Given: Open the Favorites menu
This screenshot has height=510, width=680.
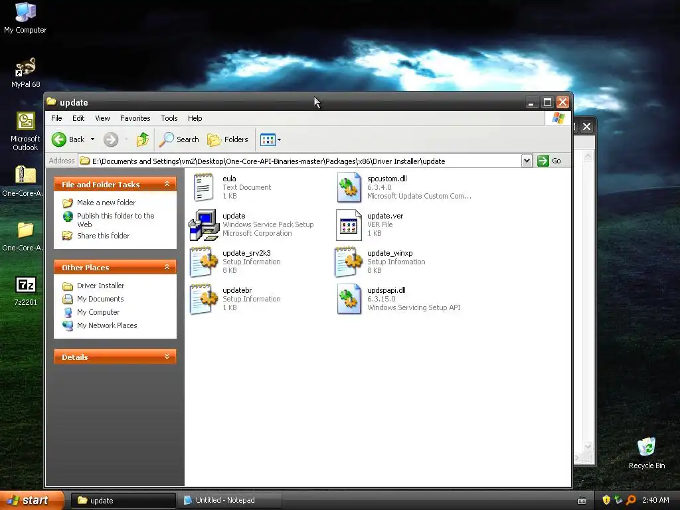Looking at the screenshot, I should (x=135, y=118).
